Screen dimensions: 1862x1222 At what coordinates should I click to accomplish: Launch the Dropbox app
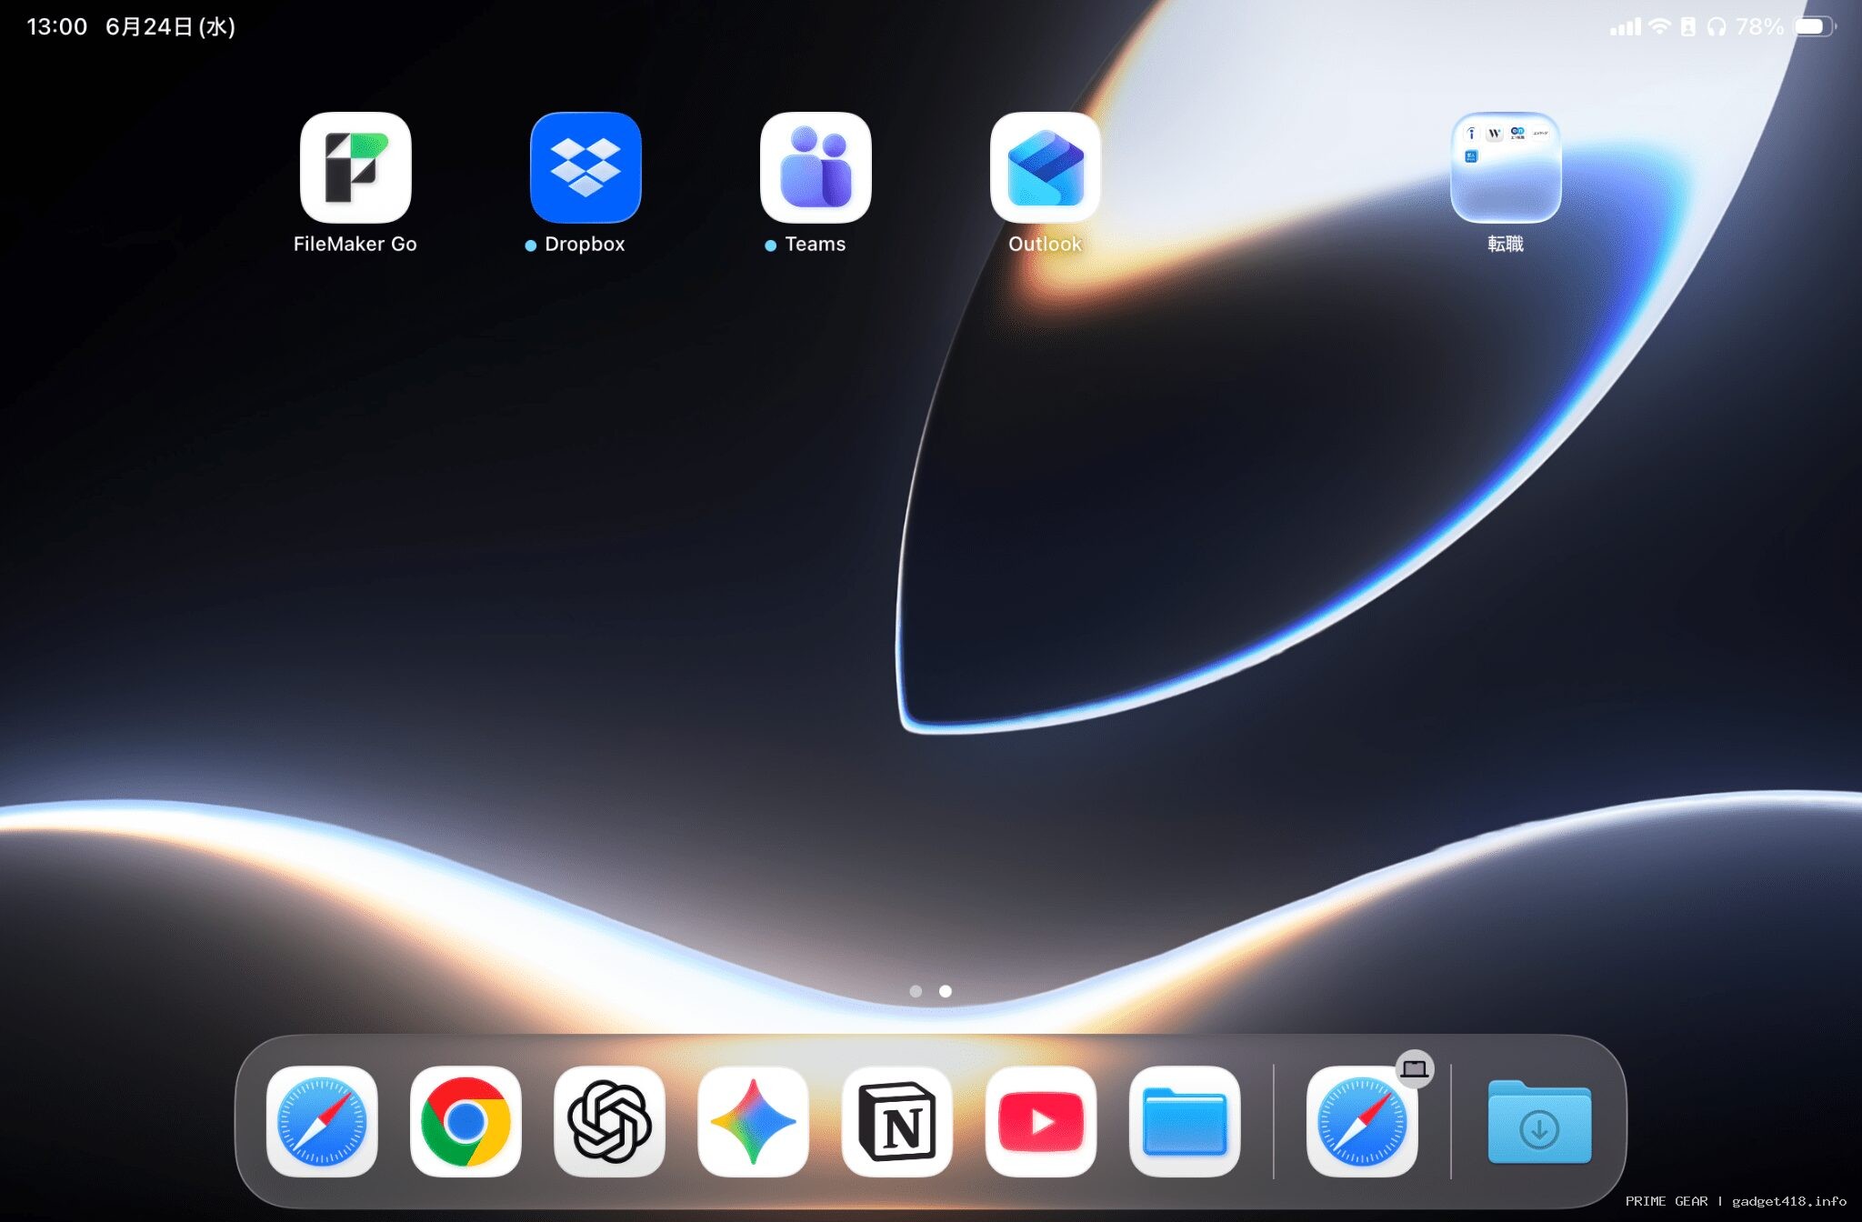(x=586, y=167)
